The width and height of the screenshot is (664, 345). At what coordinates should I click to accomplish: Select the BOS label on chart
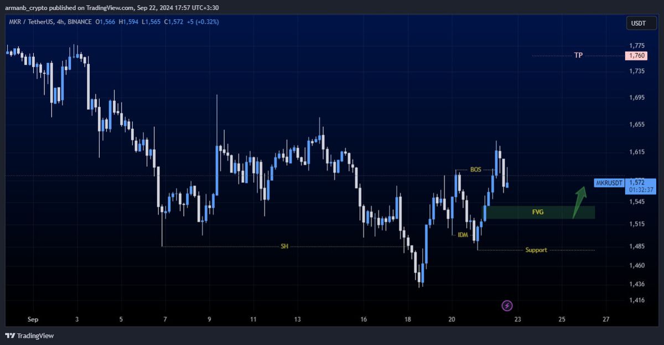475,169
